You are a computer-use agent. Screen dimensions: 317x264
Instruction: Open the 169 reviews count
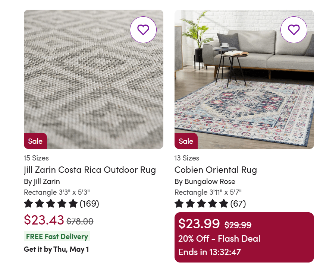click(x=90, y=204)
